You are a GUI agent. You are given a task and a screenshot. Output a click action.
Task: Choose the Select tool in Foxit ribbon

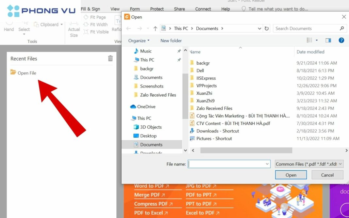click(x=24, y=28)
